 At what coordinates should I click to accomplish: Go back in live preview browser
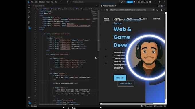tap(101, 10)
